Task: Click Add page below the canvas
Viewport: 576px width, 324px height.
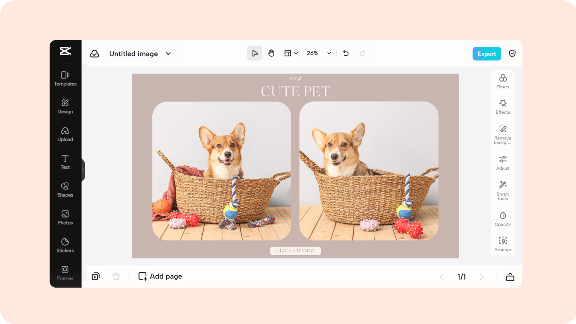Action: [x=160, y=276]
